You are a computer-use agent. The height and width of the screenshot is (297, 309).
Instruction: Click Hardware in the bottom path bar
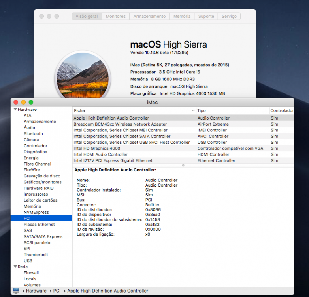point(36,291)
